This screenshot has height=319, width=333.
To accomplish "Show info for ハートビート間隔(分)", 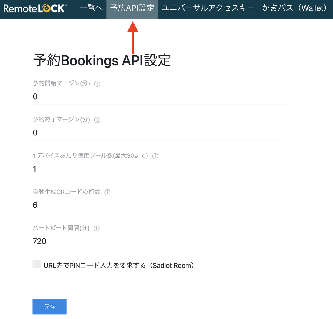I will coord(97,228).
